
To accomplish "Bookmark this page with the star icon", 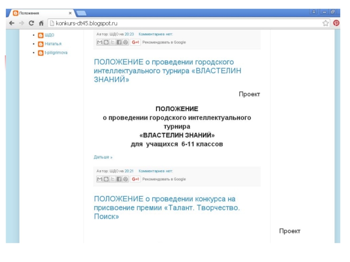I will tap(325, 23).
